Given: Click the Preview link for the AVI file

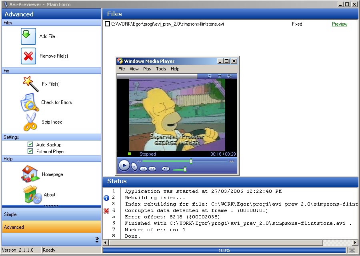Looking at the screenshot, I should pos(340,24).
